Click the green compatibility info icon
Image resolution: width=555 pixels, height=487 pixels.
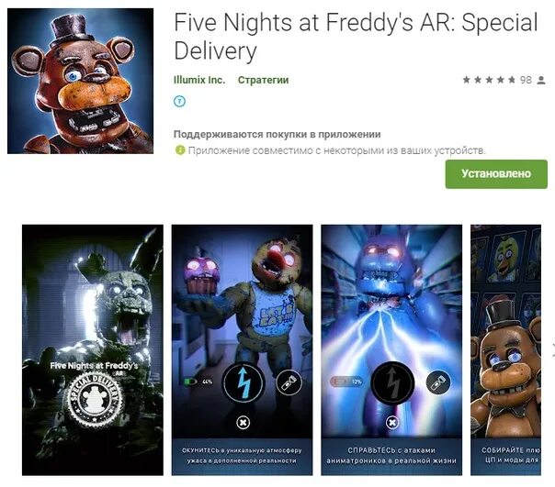click(x=180, y=150)
